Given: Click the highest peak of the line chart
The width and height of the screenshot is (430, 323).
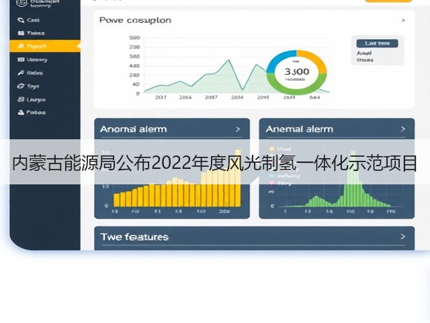Looking at the screenshot, I should pyautogui.click(x=228, y=60).
